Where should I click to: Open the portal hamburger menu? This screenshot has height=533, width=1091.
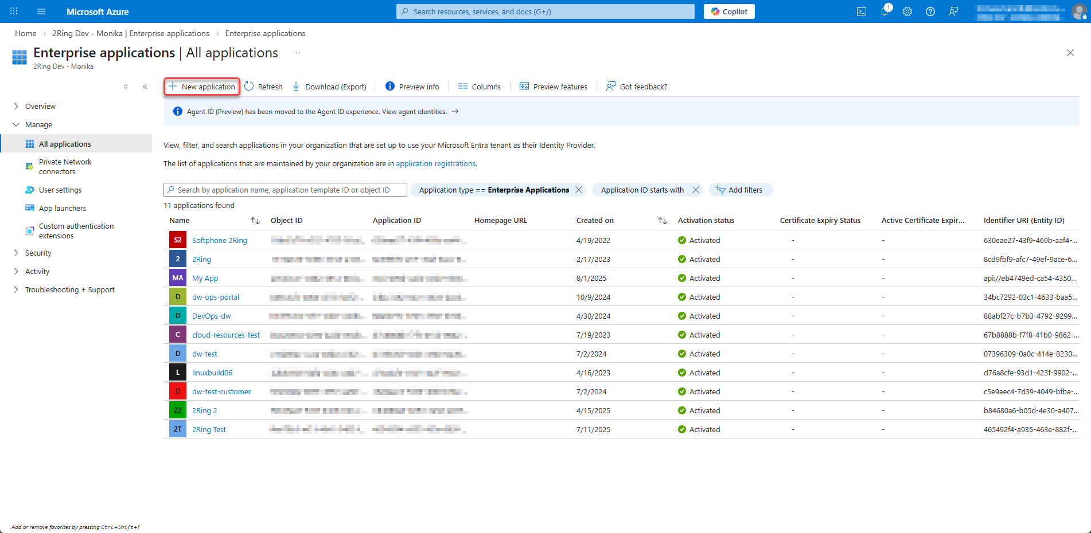41,11
